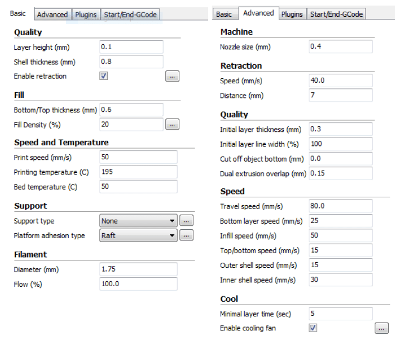The image size is (395, 341).
Task: Toggle Enable cooling fan checkbox
Action: tap(313, 328)
